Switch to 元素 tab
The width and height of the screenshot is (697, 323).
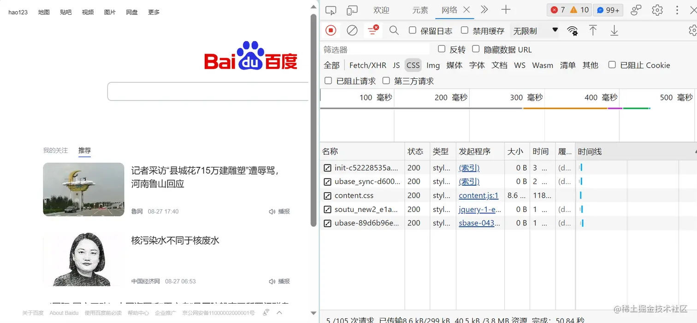click(420, 10)
